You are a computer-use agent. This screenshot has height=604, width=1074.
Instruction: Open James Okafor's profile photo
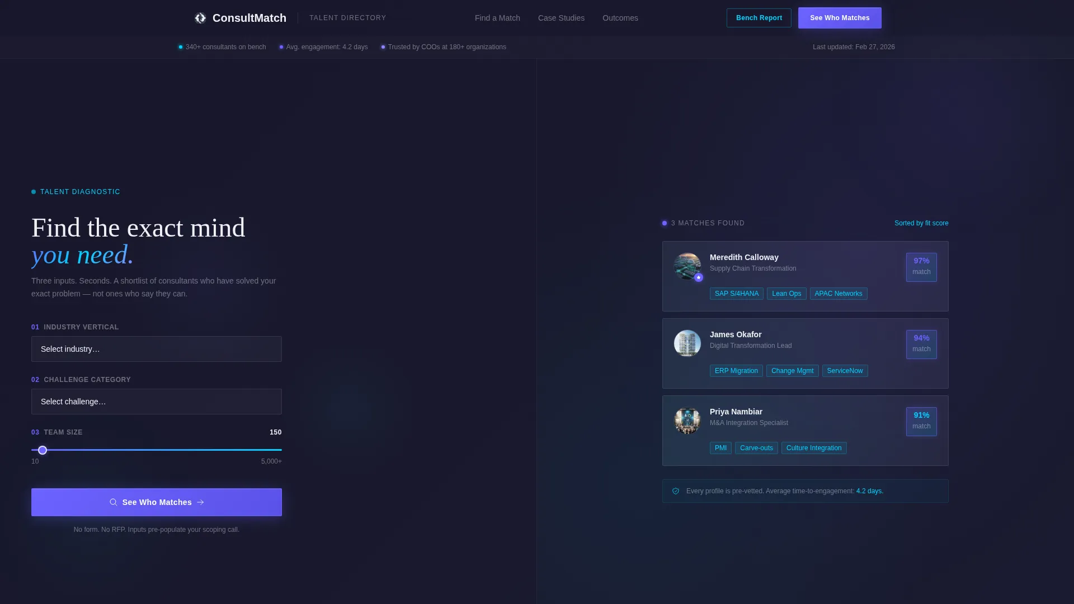[x=687, y=343]
